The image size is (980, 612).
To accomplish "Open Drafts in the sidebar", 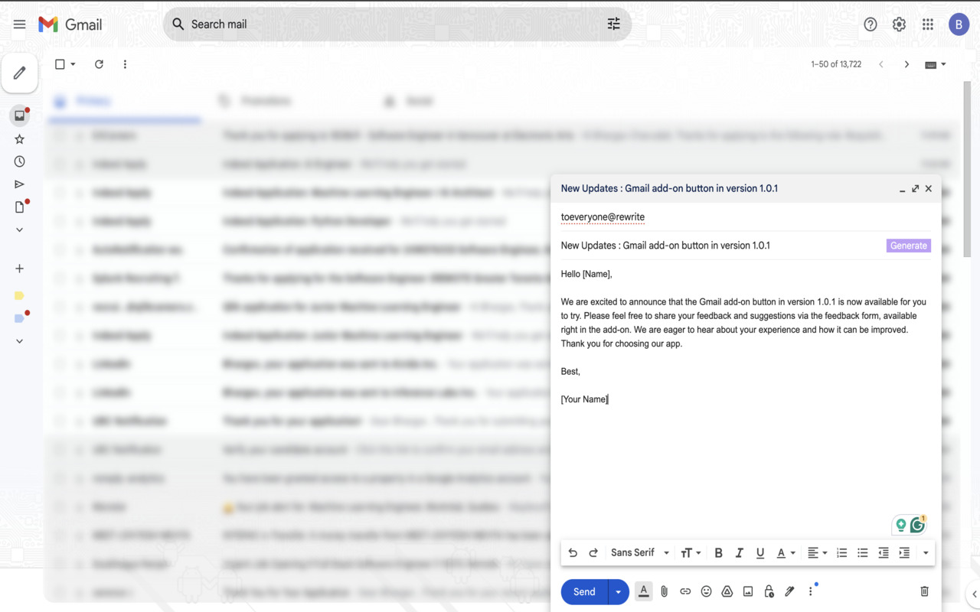I will 20,207.
